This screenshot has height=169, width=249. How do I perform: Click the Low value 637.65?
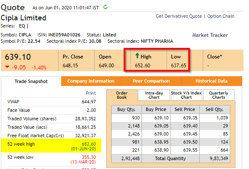pos(178,66)
